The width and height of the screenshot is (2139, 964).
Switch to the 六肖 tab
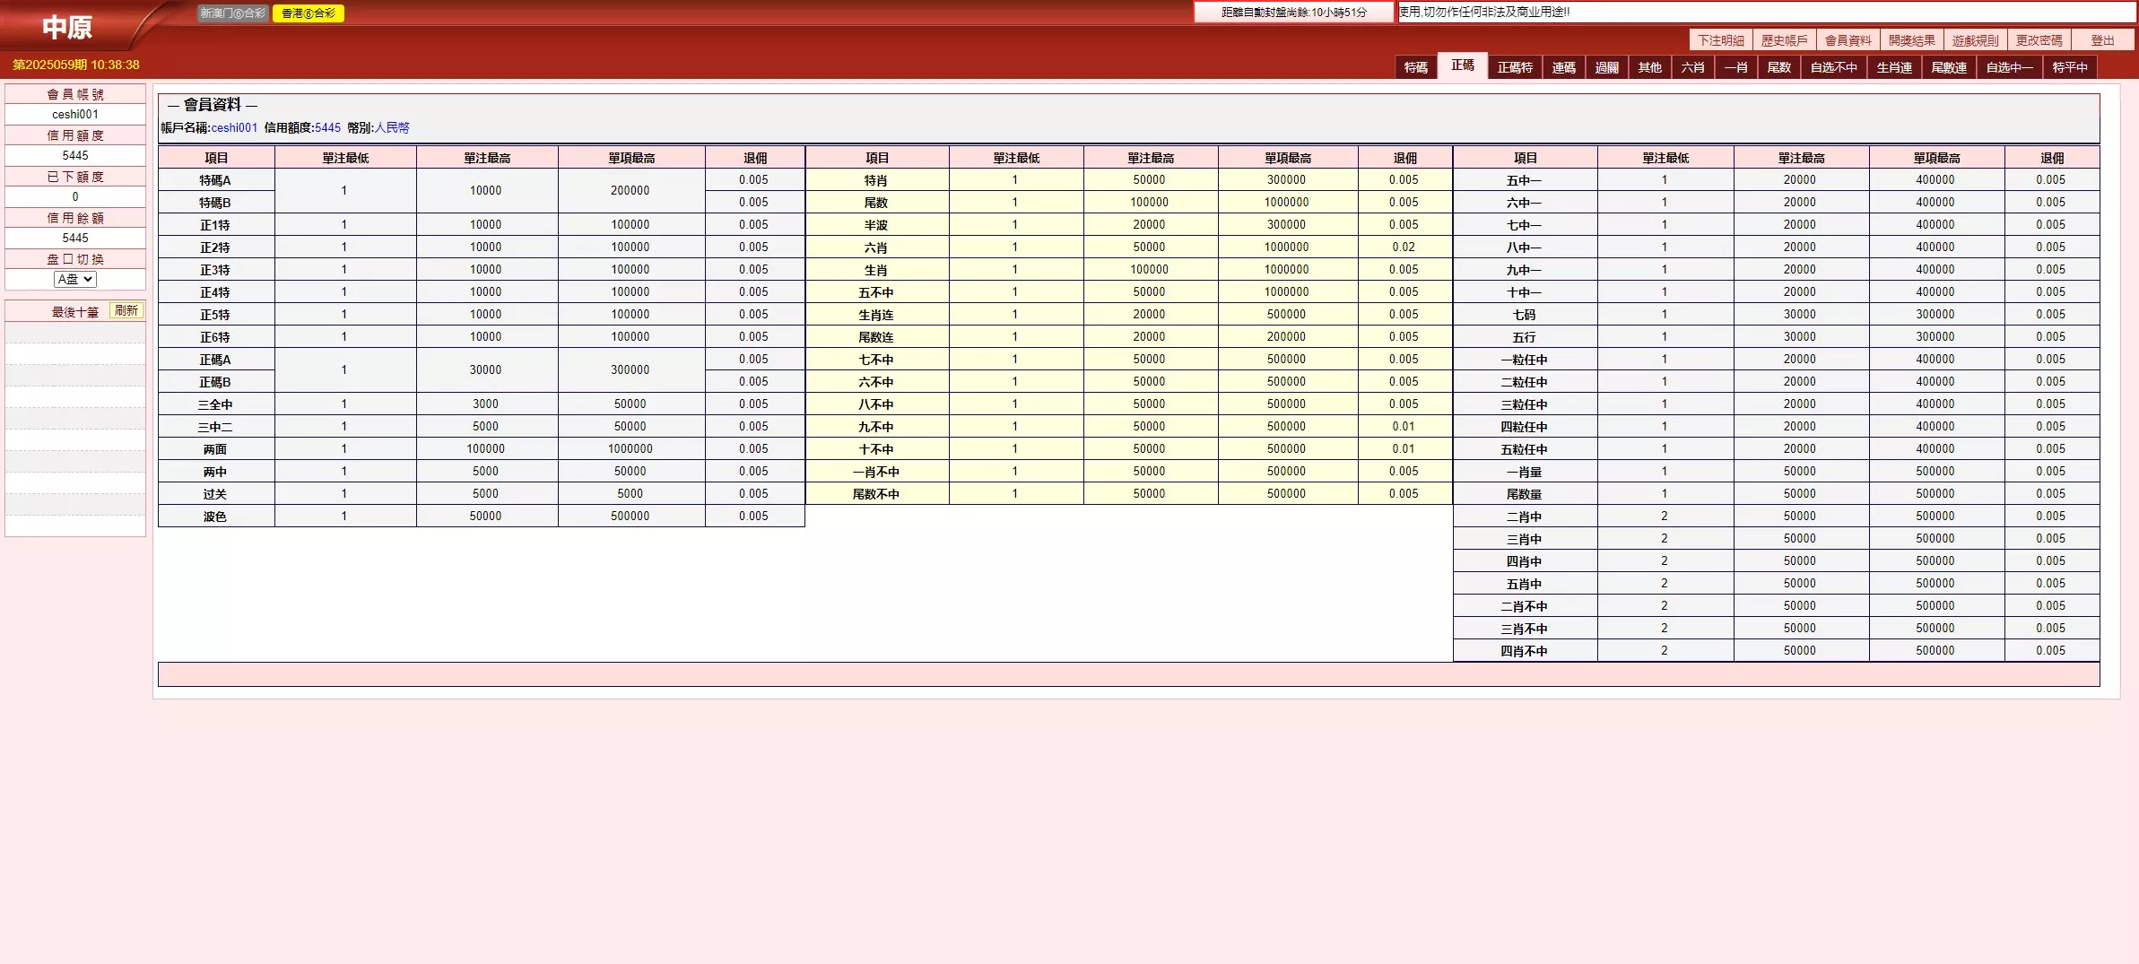pos(1692,67)
